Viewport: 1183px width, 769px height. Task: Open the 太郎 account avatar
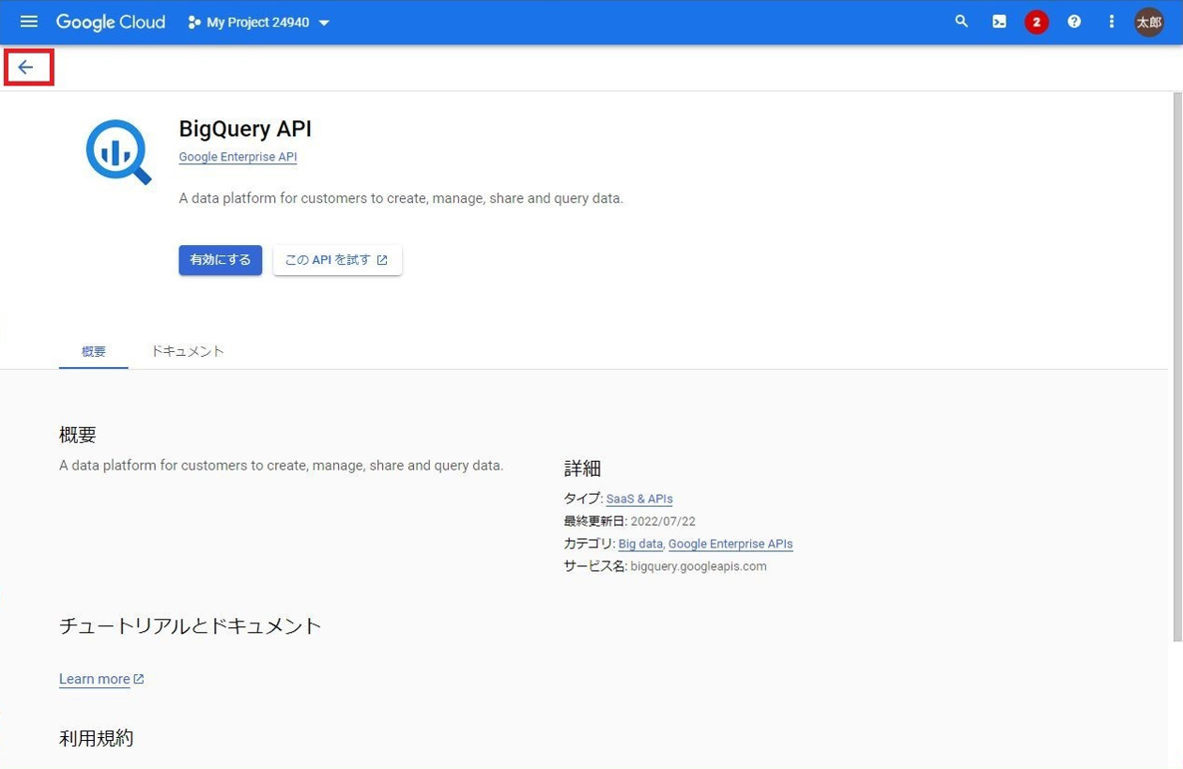[x=1149, y=22]
